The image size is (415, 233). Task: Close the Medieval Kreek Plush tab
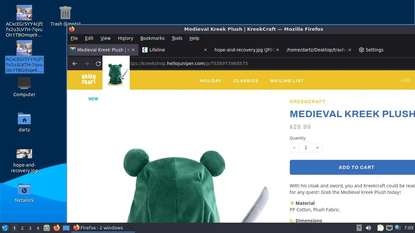click(133, 50)
